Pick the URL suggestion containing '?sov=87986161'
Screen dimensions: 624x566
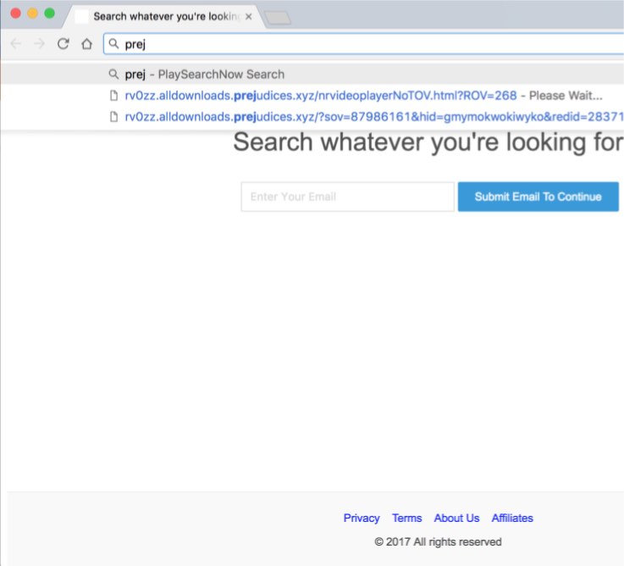pos(373,117)
